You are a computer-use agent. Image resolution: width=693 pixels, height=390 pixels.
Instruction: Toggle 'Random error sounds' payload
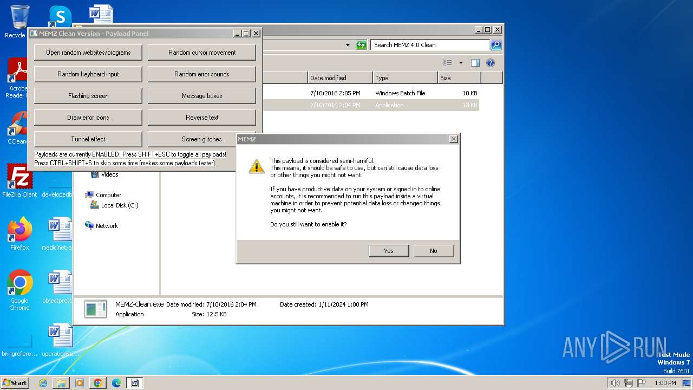[202, 74]
